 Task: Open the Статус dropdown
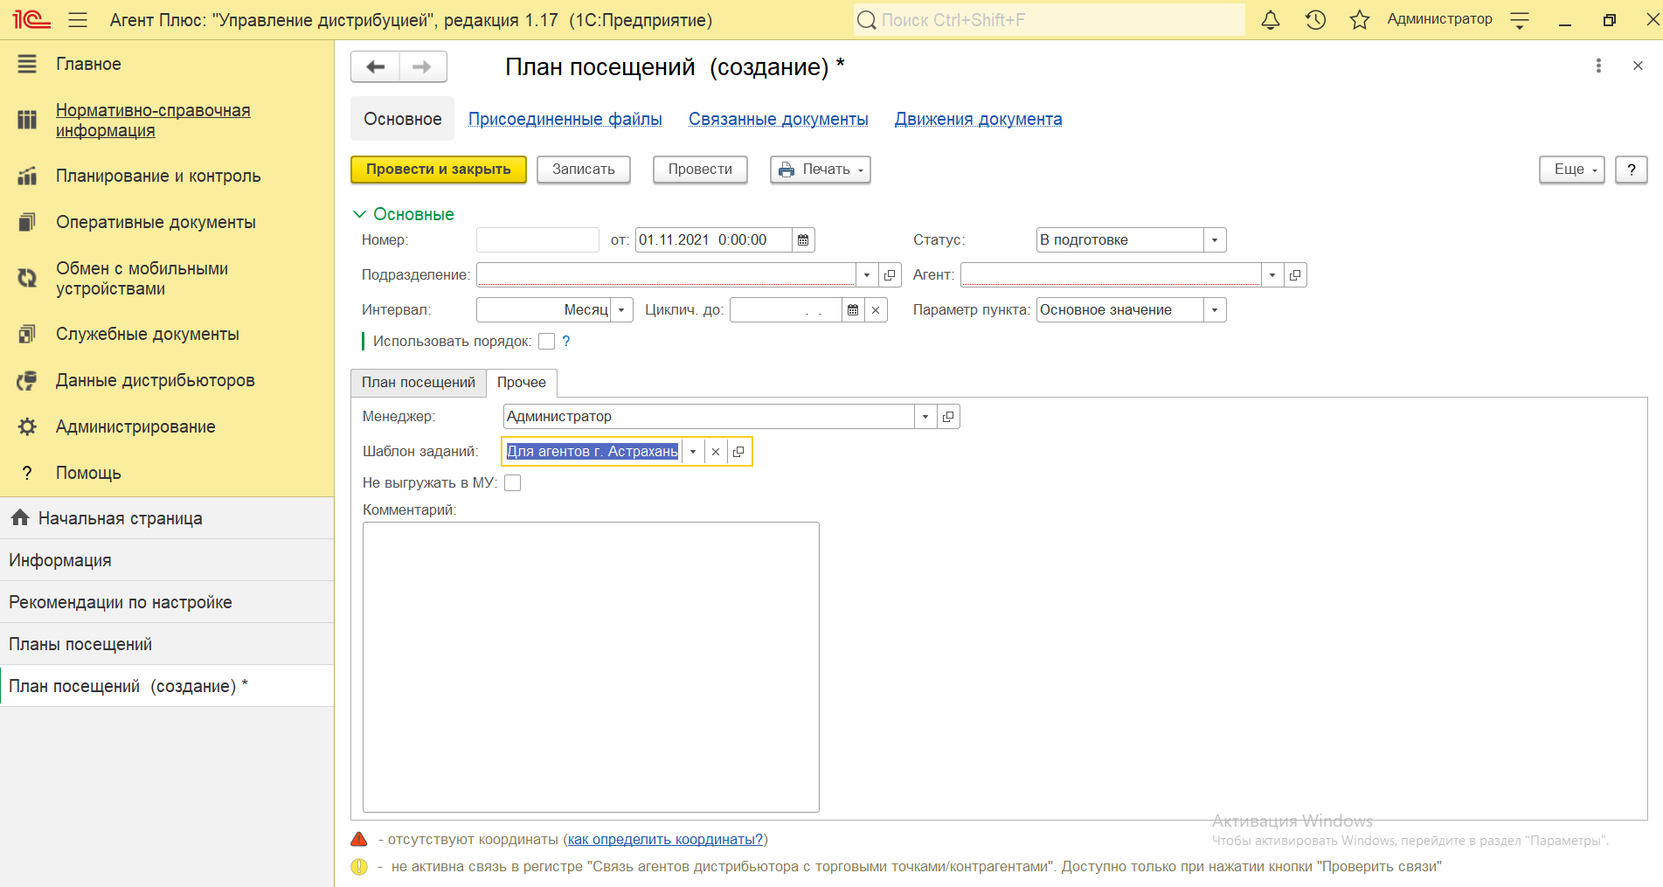coord(1215,239)
